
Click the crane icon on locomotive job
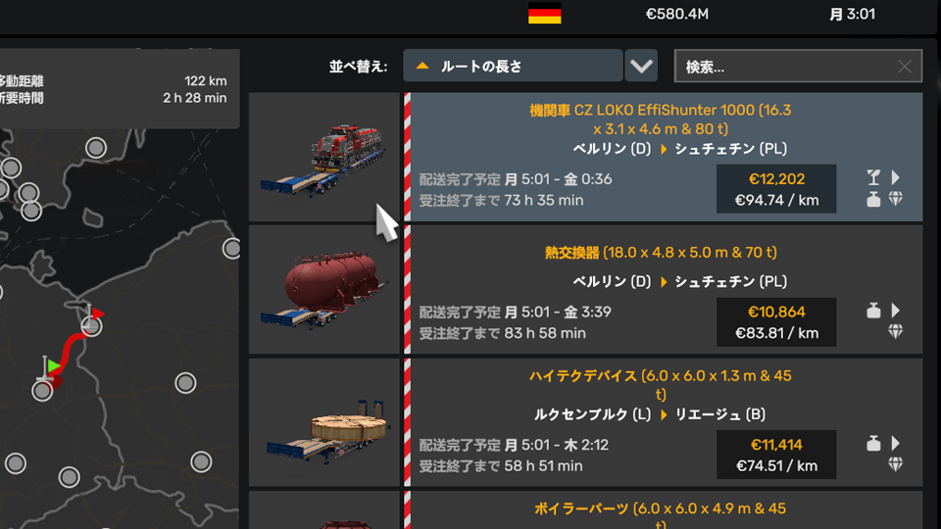(873, 177)
